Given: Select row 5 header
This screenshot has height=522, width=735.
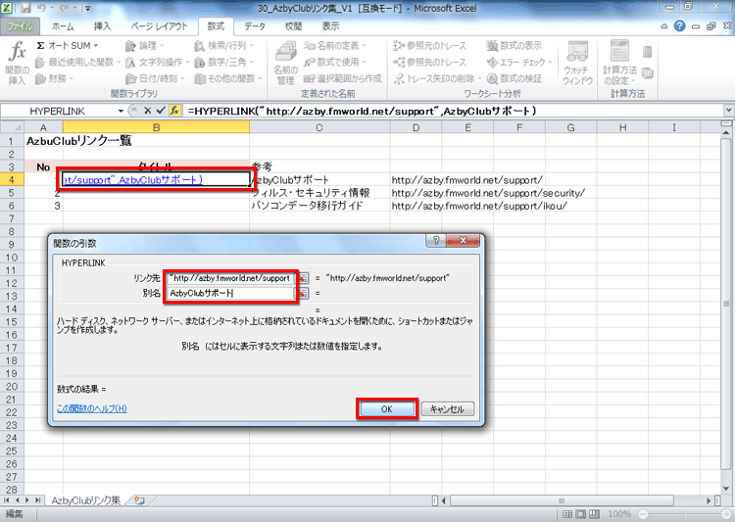Looking at the screenshot, I should click(x=12, y=193).
